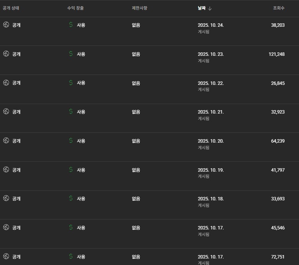Click the public globe icon in the 2025. 10. 21. row

[6, 112]
